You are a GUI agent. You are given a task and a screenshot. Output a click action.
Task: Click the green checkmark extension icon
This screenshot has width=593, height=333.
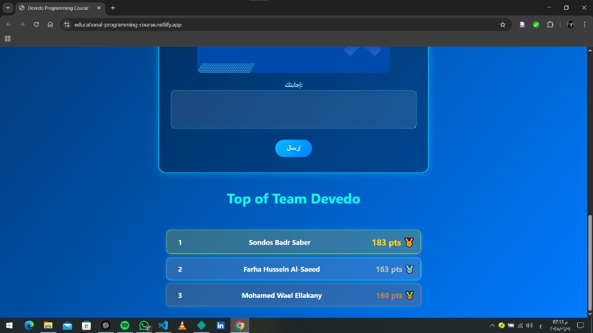point(536,25)
